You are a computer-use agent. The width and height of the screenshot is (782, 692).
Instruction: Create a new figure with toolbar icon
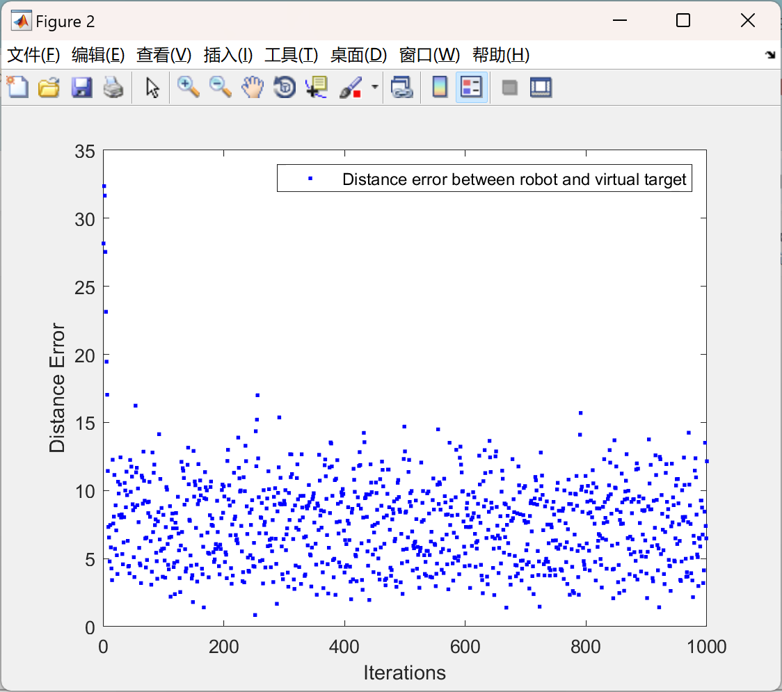click(x=18, y=88)
